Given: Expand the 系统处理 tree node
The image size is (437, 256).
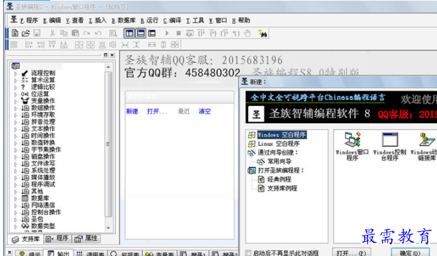Looking at the screenshot, I should 16,171.
